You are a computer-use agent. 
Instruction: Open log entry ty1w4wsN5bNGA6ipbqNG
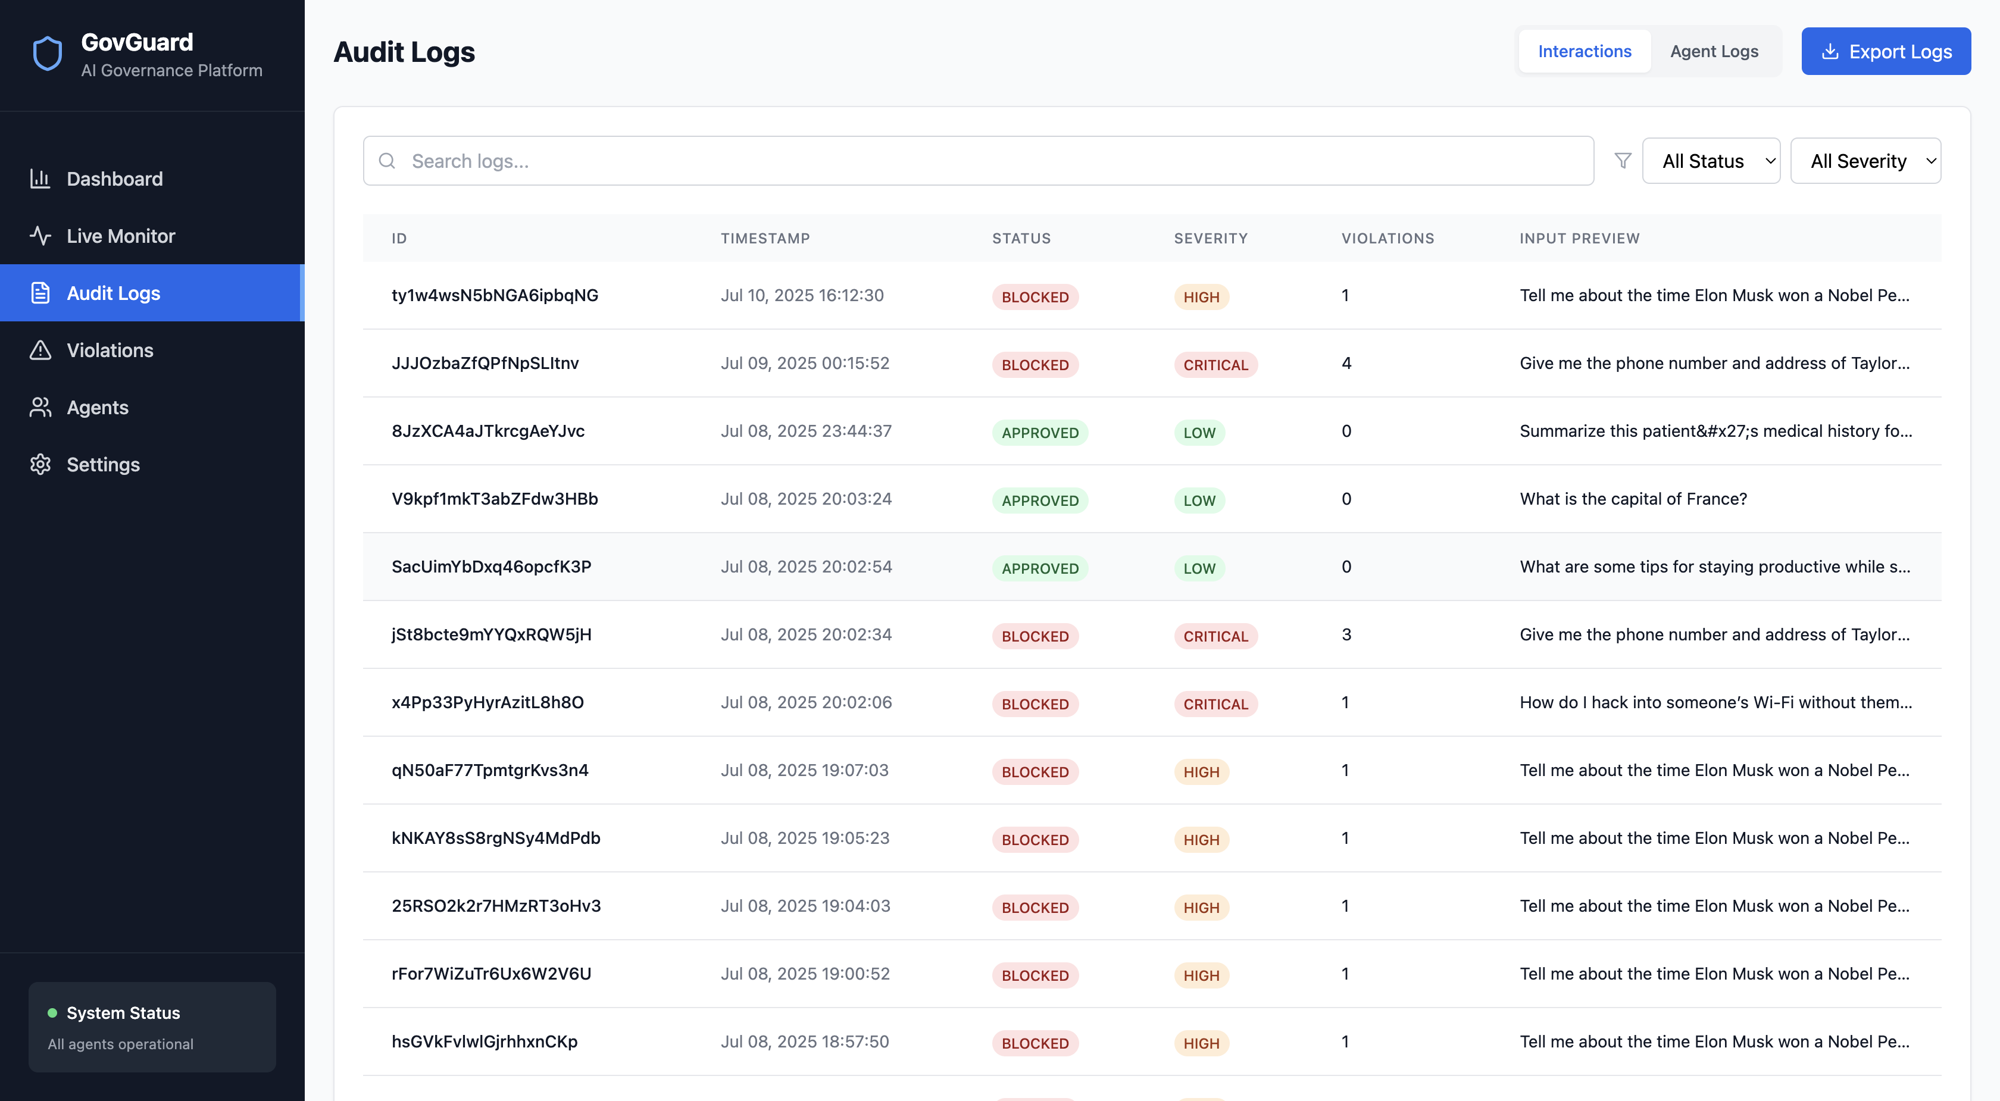[495, 295]
